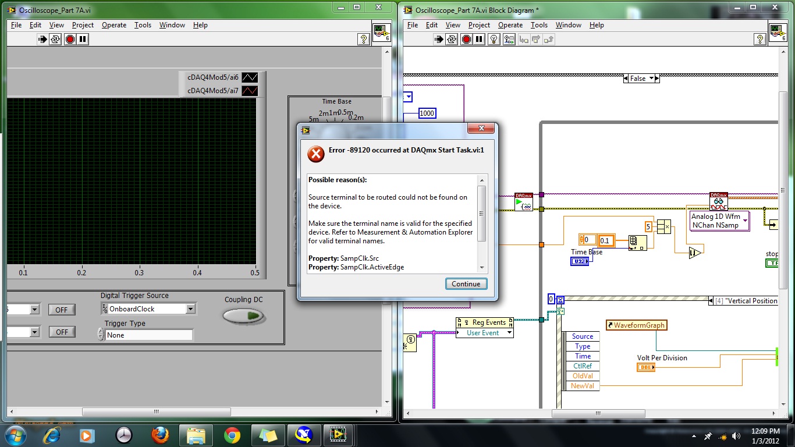The image size is (795, 447).
Task: Click Continue in the error dialog
Action: coord(466,284)
